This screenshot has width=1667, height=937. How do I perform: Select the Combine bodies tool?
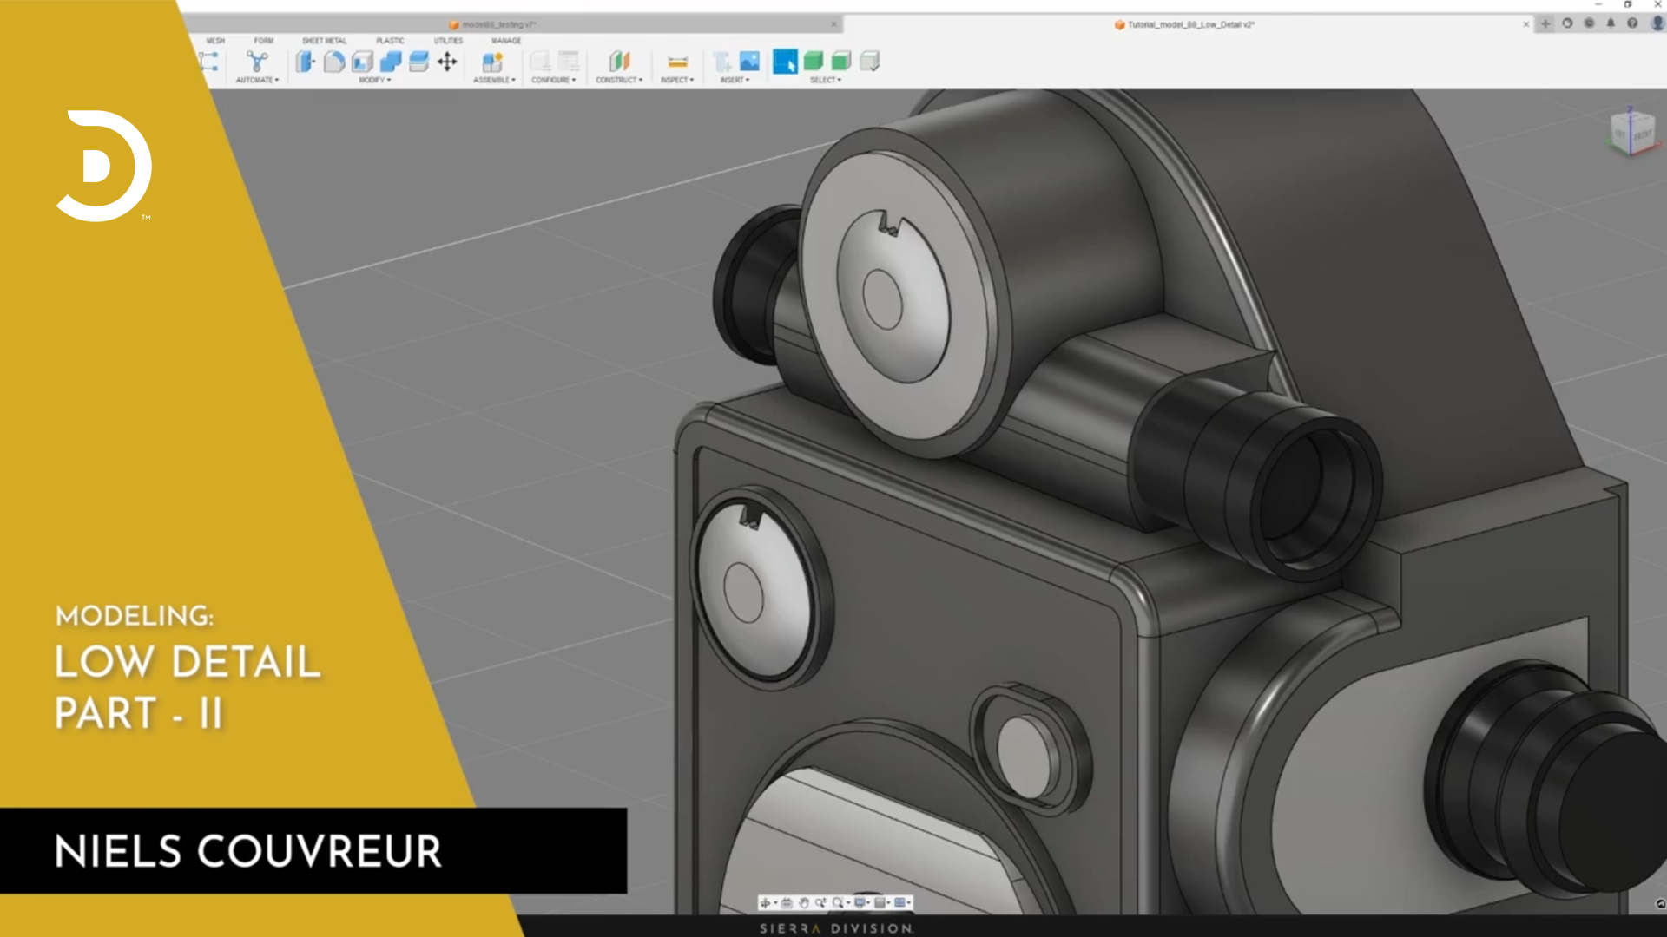391,62
